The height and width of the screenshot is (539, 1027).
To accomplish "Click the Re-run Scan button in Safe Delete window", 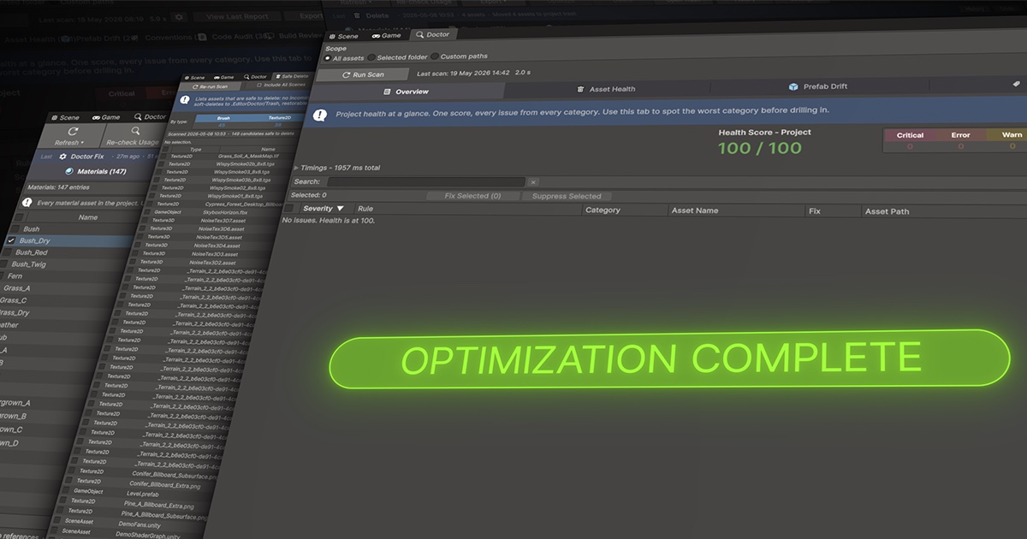I will 210,86.
